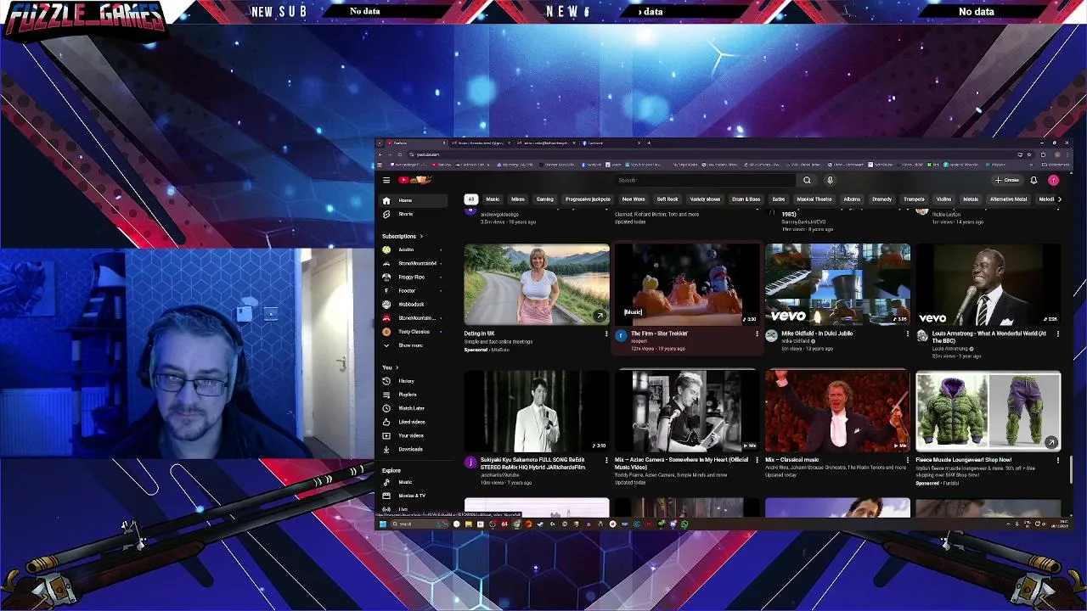Select the Music filter chip
Viewport: 1087px width, 611px height.
point(493,199)
